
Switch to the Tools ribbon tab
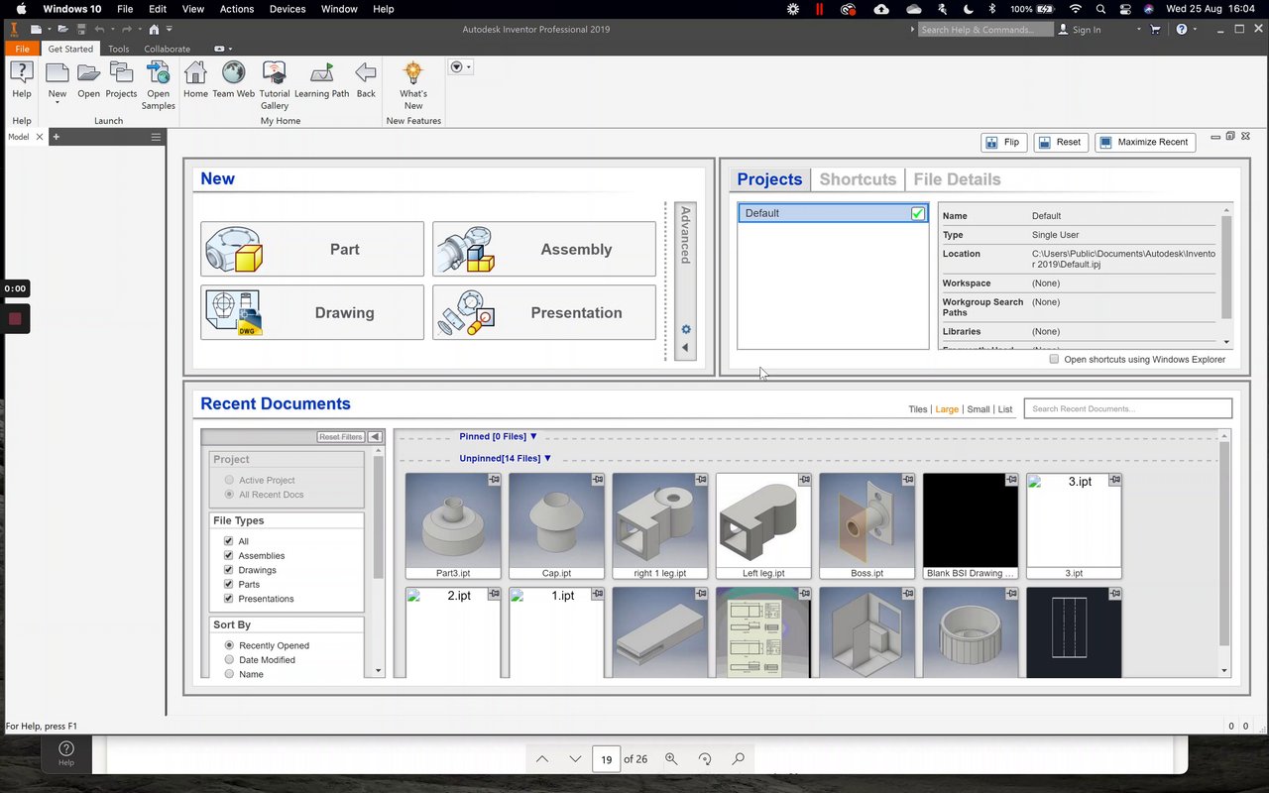coord(118,49)
